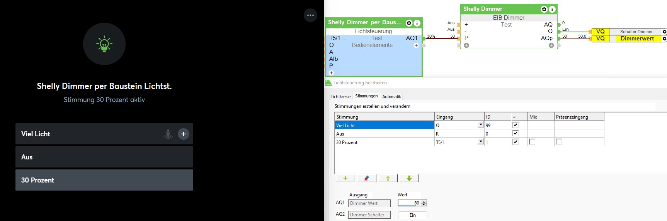Add mood via plus on Viel Licht

[184, 134]
